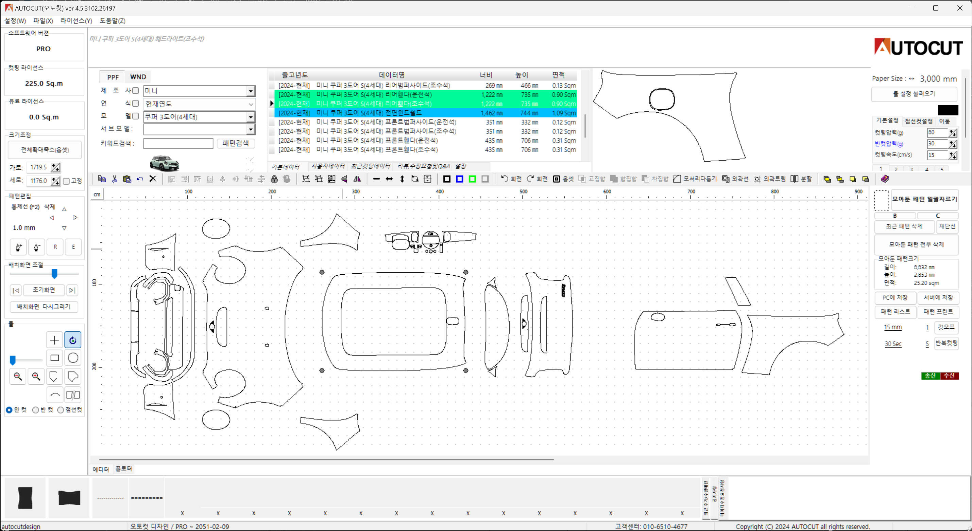
Task: Click the X delete icon in the toolbar
Action: tap(153, 179)
